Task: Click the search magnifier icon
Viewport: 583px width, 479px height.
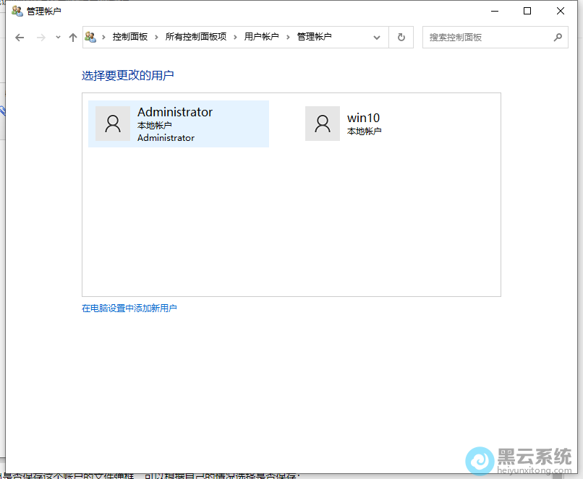Action: click(x=558, y=37)
